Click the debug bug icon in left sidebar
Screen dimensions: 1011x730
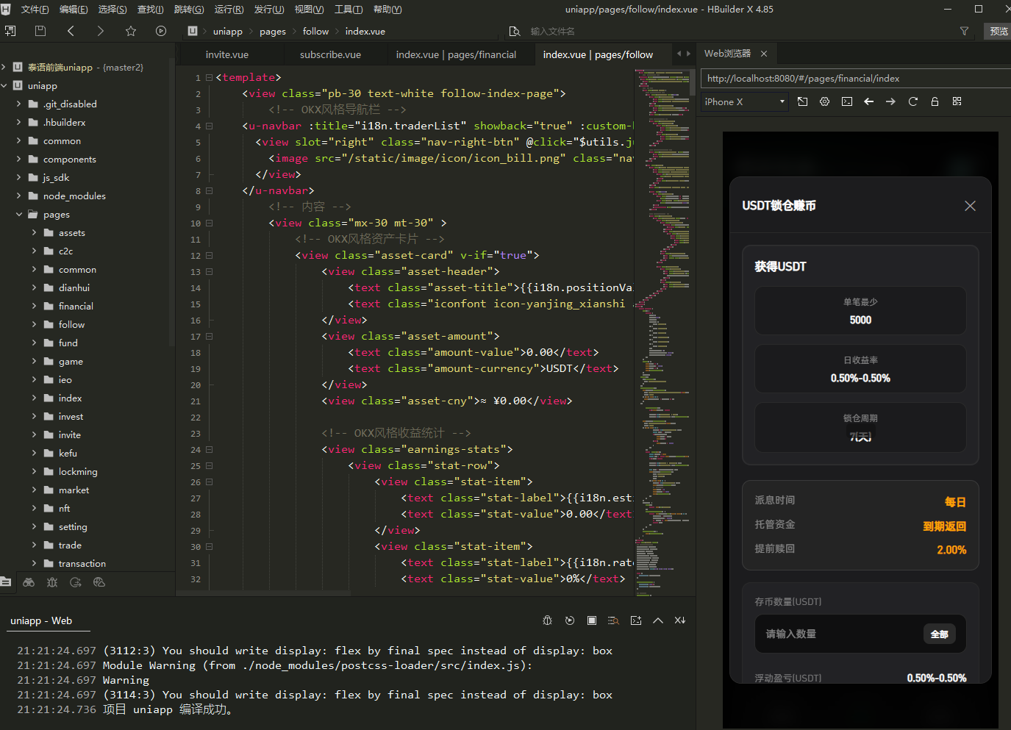pyautogui.click(x=52, y=582)
